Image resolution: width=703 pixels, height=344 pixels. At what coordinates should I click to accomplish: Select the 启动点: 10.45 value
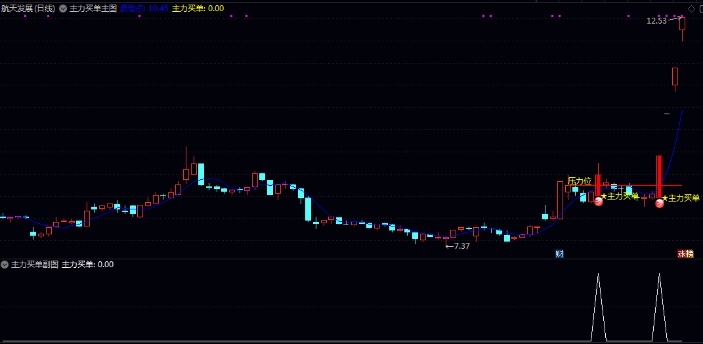tap(144, 9)
